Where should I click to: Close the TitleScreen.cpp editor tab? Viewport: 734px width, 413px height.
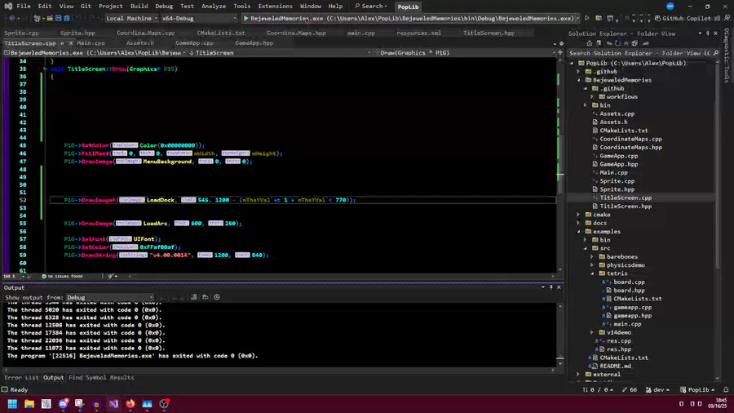coord(71,43)
